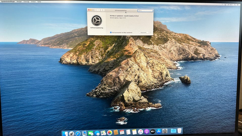Open the Trash in the Dock
The image size is (242, 136).
pyautogui.click(x=179, y=131)
